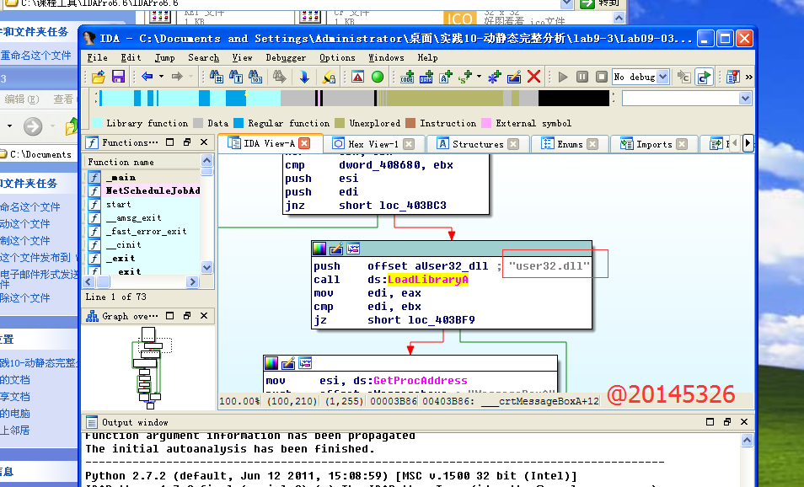Expand the empty combo box beside navigation band
Image resolution: width=804 pixels, height=487 pixels.
(744, 99)
